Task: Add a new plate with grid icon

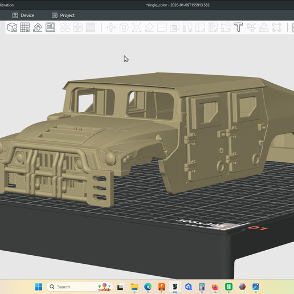Action: tap(25, 27)
